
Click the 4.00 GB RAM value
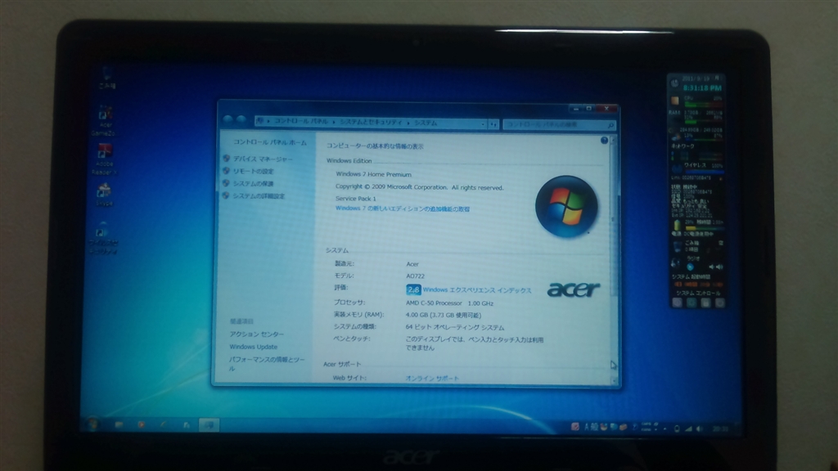(x=443, y=315)
